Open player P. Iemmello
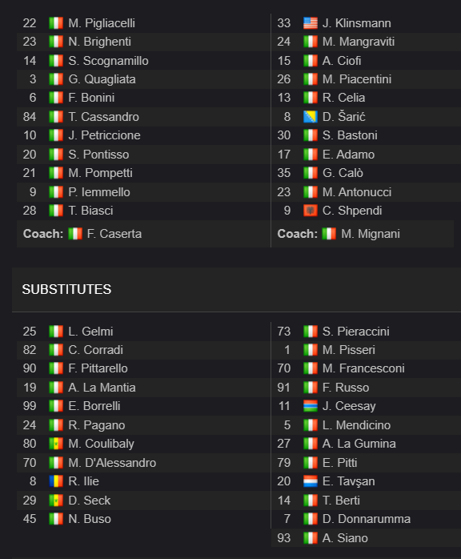 99,192
